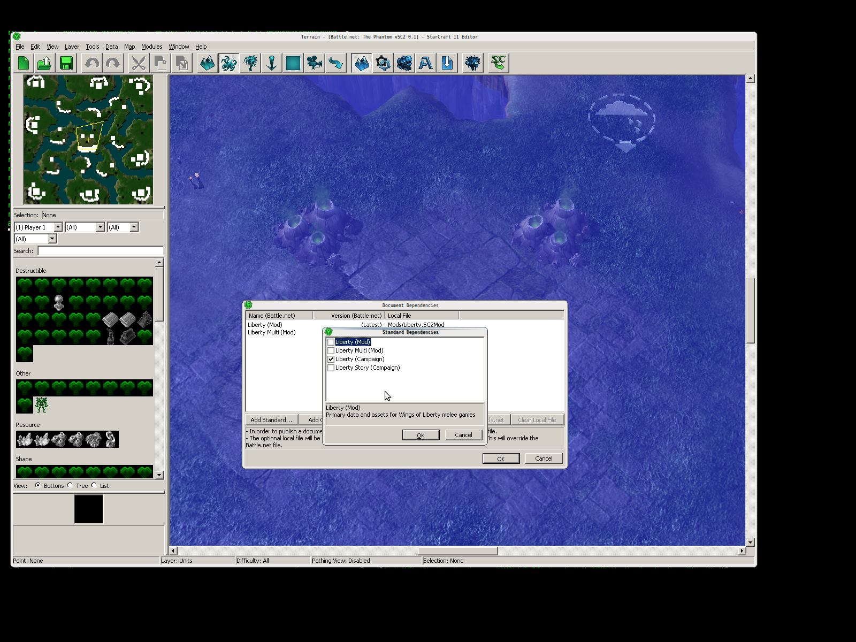Open the Text module letter A icon
This screenshot has height=642, width=856.
(x=426, y=63)
